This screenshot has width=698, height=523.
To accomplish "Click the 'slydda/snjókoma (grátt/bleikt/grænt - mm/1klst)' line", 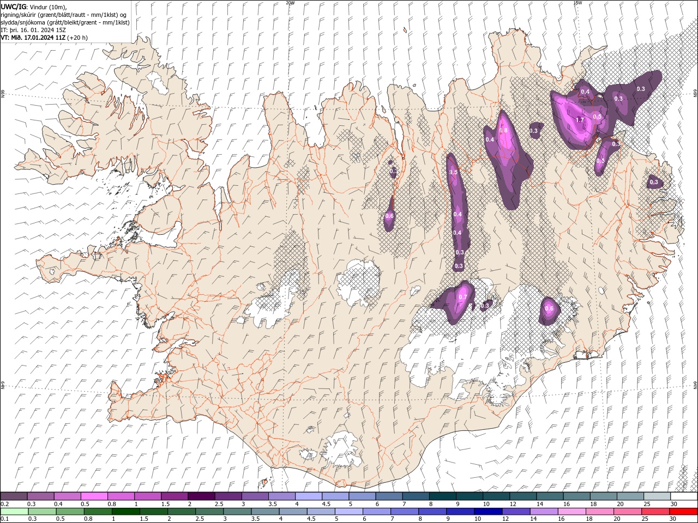I will (x=65, y=22).
